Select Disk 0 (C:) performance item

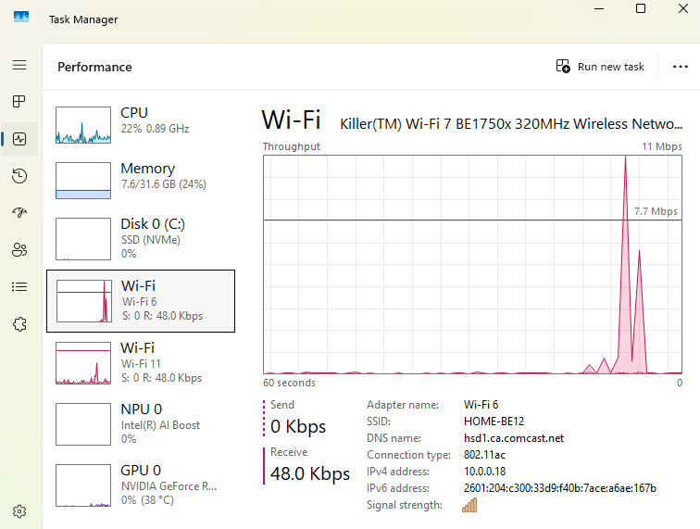(141, 239)
